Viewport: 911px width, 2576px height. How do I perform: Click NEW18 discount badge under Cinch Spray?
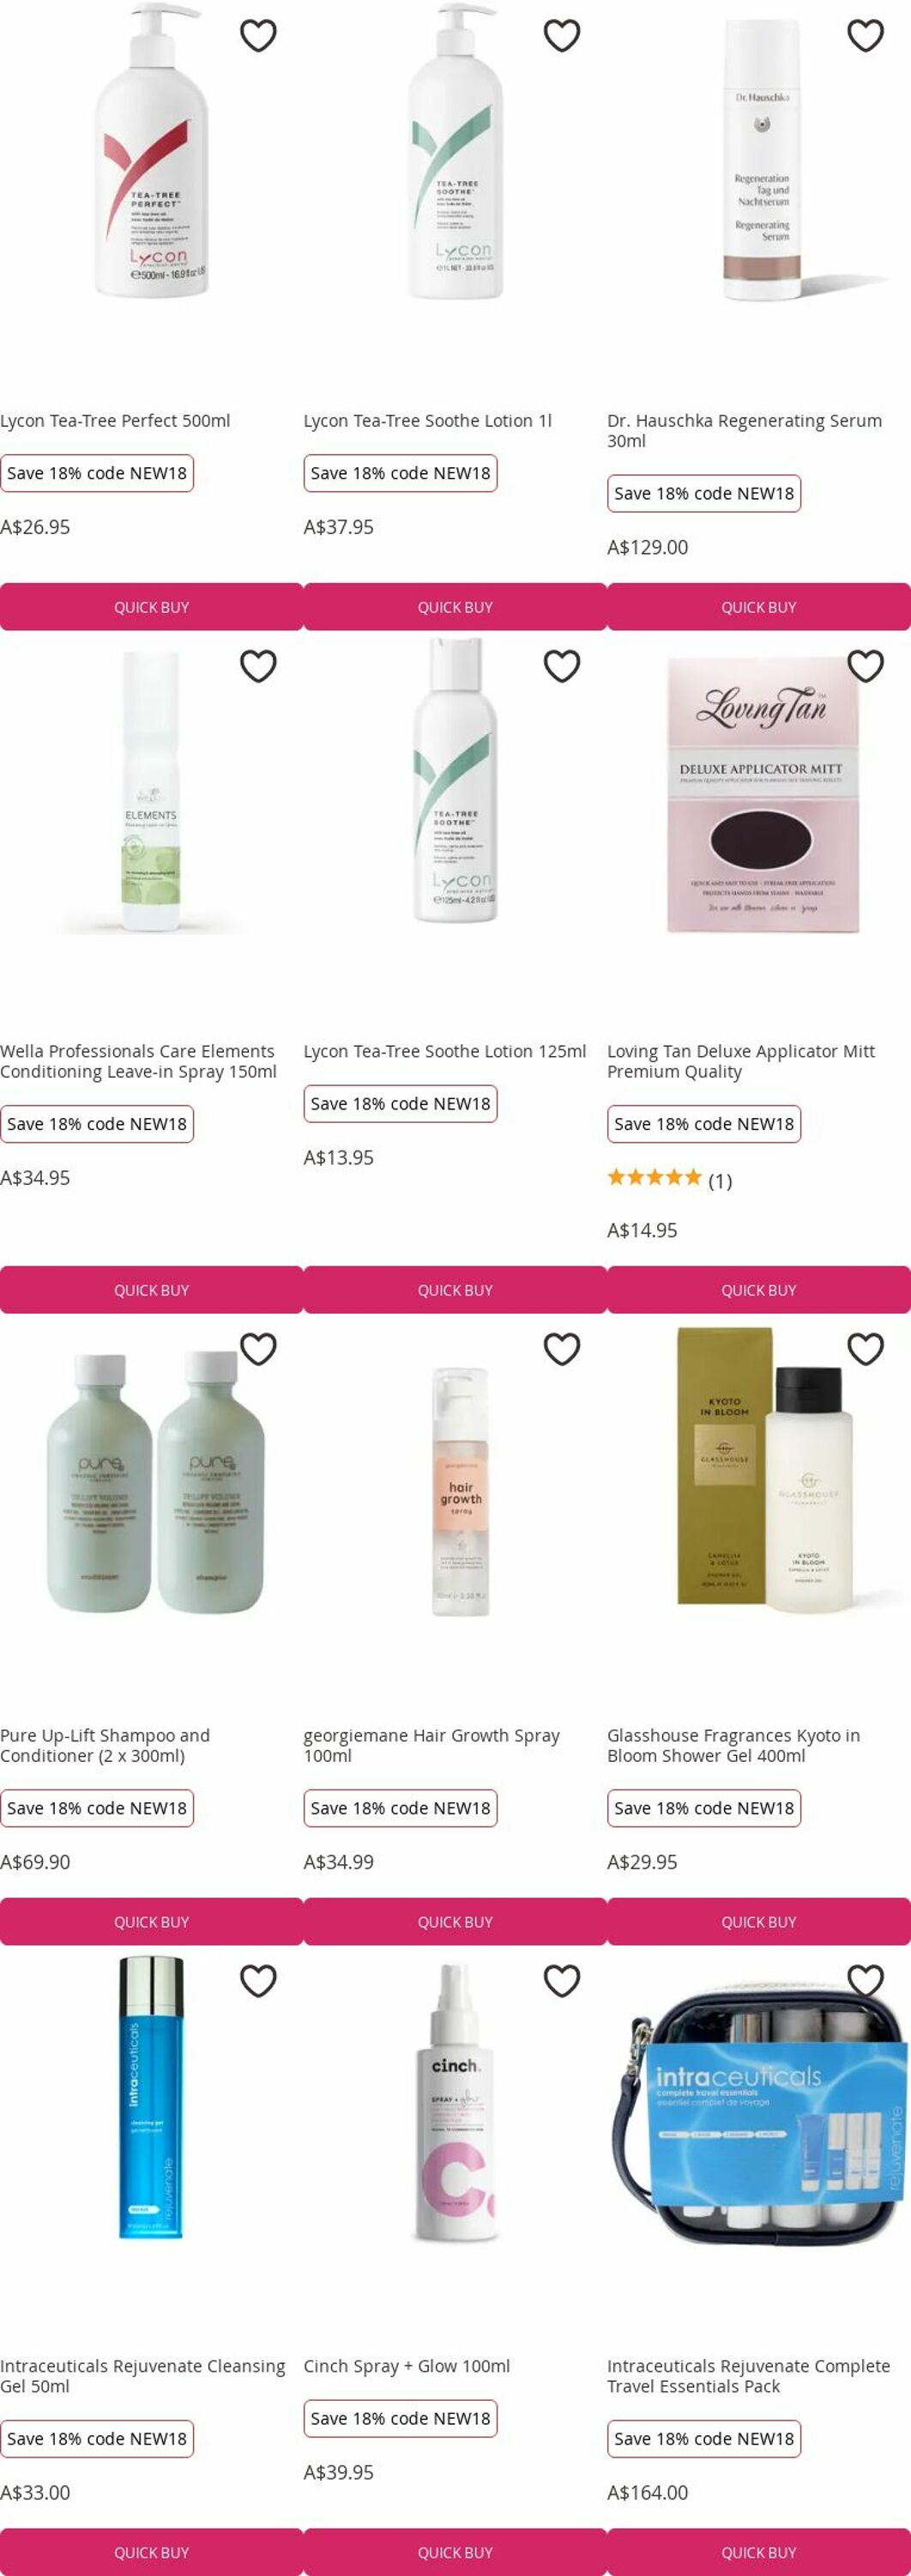pos(401,2418)
